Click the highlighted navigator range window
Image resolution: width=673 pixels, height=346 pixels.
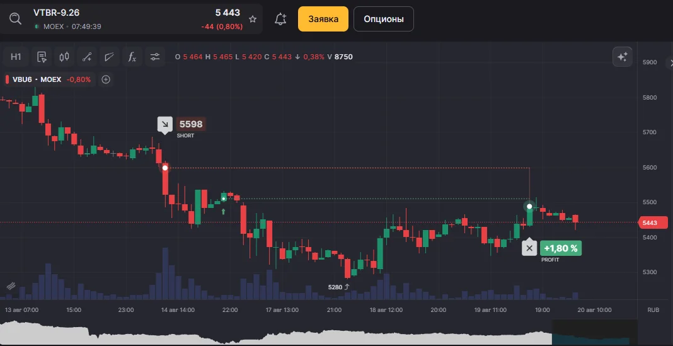594,333
